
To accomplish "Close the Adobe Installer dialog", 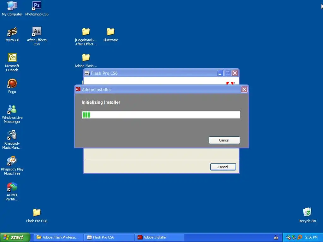I will pos(244,89).
